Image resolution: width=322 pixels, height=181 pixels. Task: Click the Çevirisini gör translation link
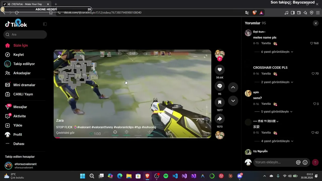tap(65, 133)
